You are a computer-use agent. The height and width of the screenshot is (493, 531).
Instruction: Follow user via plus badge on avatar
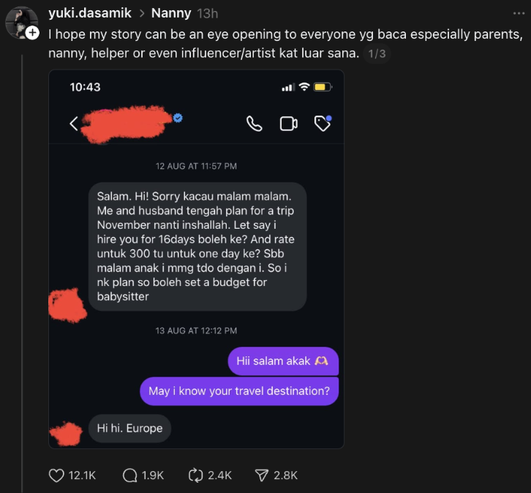32,33
